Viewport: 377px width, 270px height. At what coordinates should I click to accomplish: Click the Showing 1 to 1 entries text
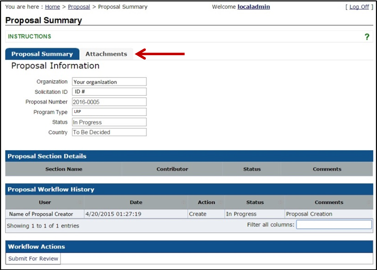point(43,226)
